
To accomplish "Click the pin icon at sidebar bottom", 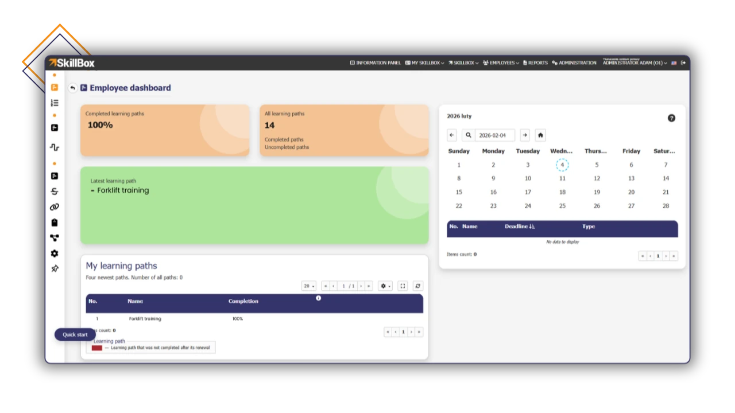I will pos(54,268).
